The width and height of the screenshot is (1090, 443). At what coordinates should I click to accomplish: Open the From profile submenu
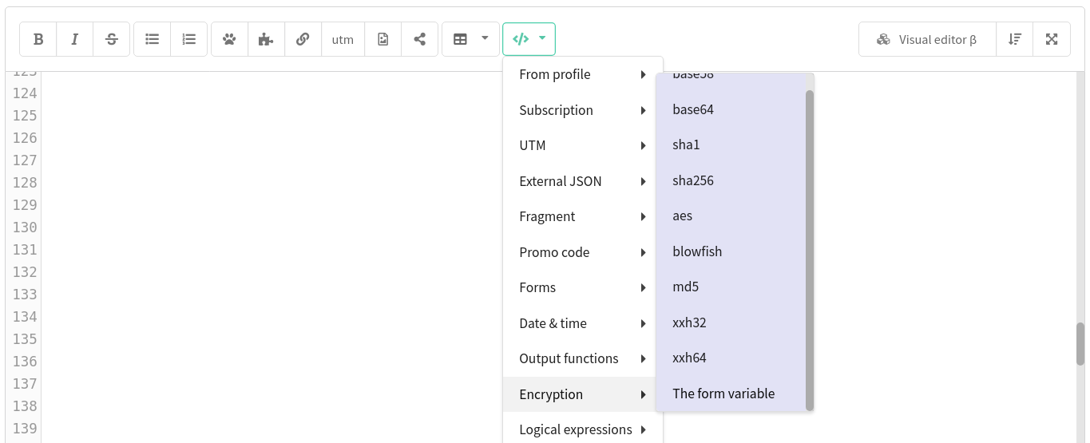coord(583,74)
